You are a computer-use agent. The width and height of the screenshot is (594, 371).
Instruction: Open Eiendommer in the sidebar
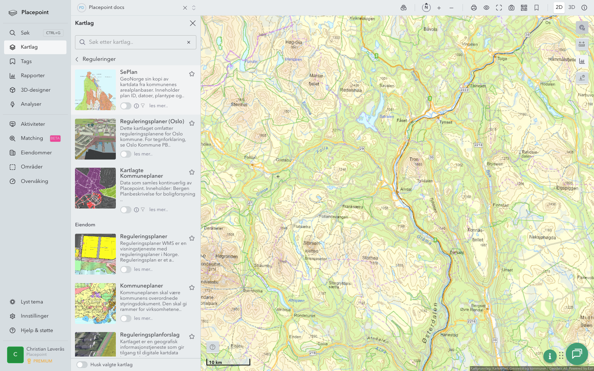pos(35,153)
